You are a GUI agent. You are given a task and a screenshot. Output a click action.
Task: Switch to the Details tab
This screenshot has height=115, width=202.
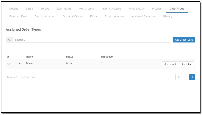coord(14,9)
